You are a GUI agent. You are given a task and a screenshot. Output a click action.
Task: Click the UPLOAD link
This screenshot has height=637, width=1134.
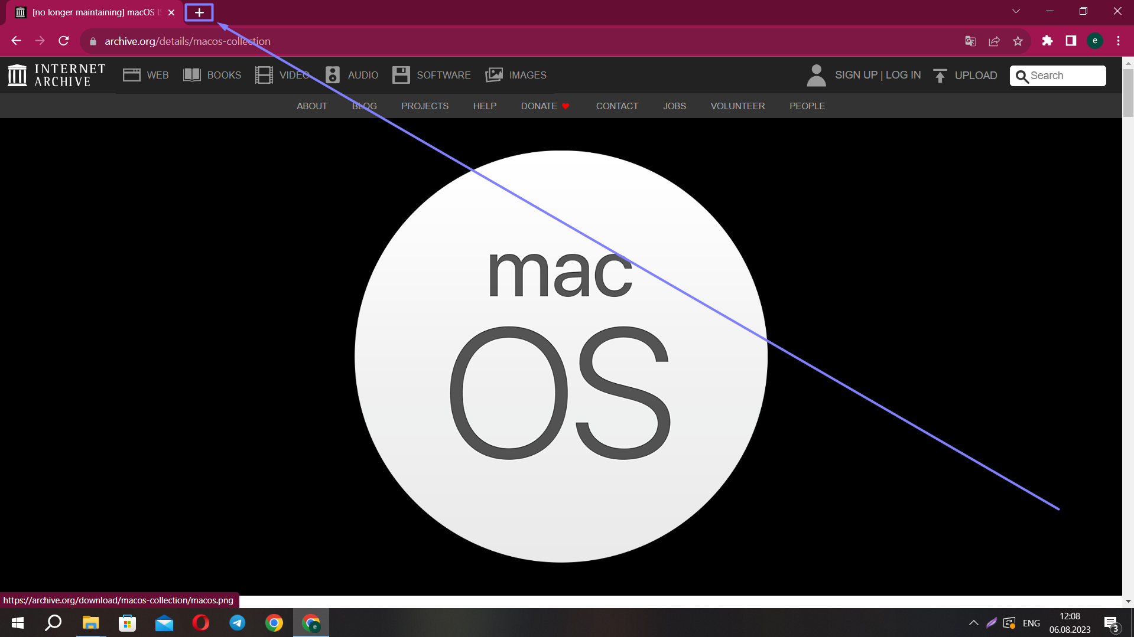[976, 76]
